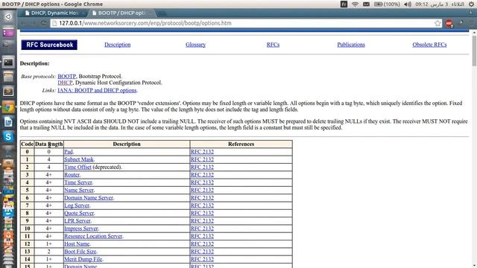Open the Description navigation link

pos(118,45)
